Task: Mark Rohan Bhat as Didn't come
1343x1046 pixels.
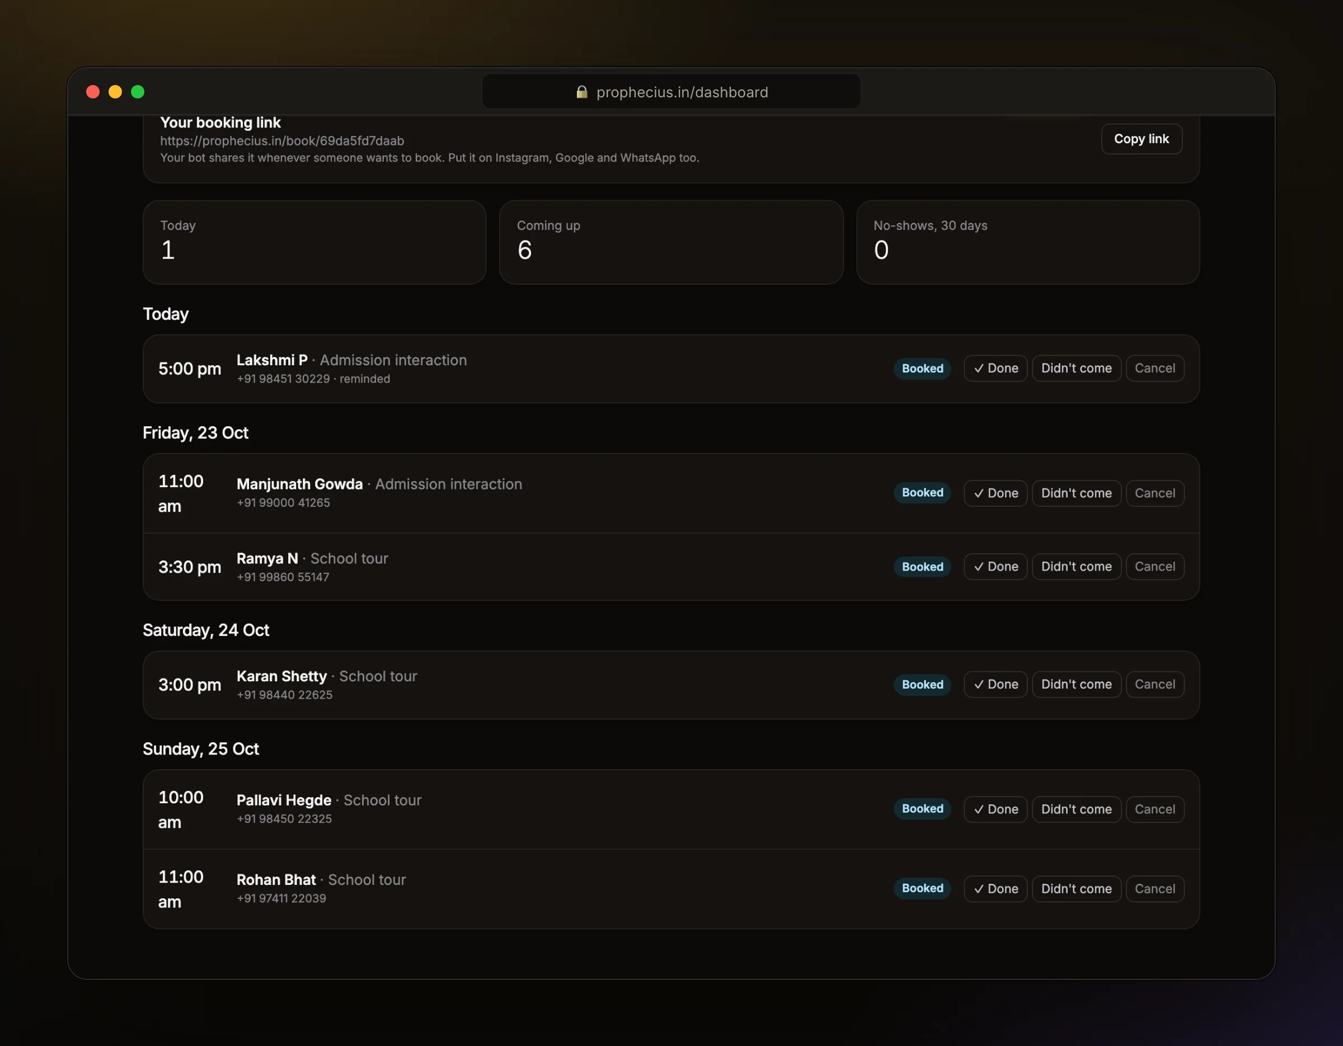Action: (1076, 889)
